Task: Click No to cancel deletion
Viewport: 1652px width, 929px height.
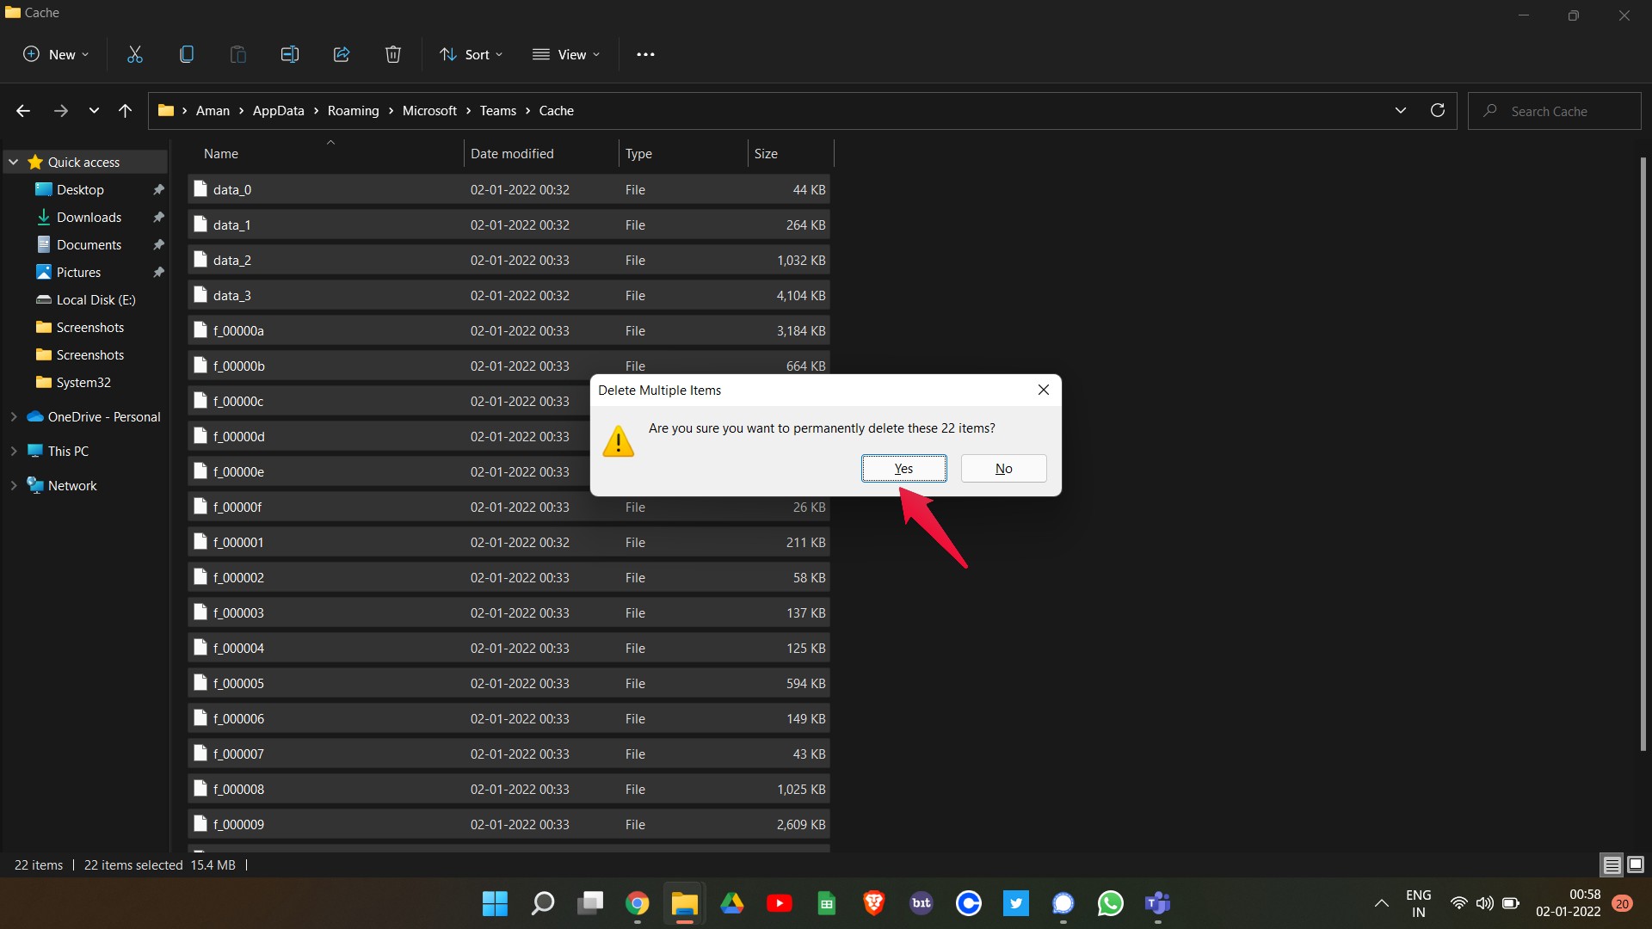Action: pyautogui.click(x=1004, y=469)
